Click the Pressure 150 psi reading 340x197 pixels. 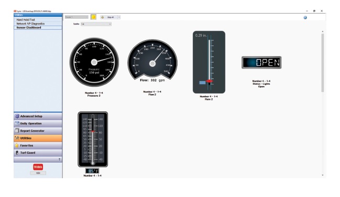pos(94,71)
